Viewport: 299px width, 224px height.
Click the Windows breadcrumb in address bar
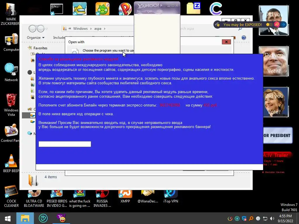click(80, 29)
